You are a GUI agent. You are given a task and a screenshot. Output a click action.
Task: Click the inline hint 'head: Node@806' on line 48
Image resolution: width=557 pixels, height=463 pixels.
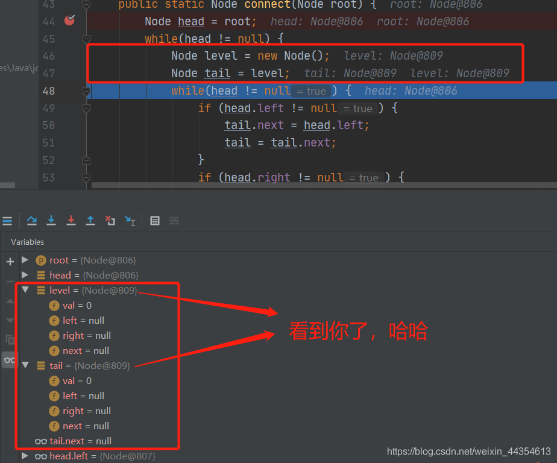[x=411, y=91]
